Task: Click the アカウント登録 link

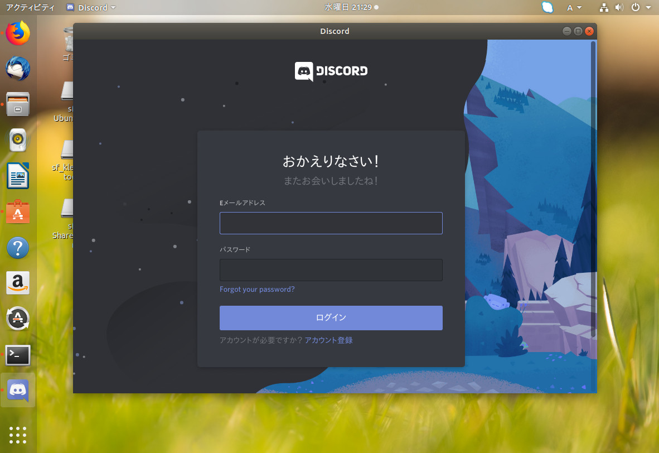Action: click(x=328, y=340)
